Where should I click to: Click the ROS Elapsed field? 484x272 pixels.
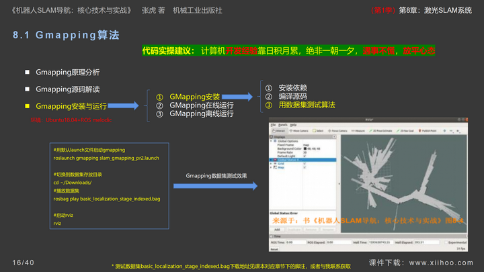point(339,242)
